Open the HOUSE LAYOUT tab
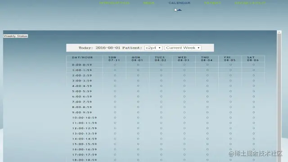Image resolution: width=288 pixels, height=162 pixels. 250,3
